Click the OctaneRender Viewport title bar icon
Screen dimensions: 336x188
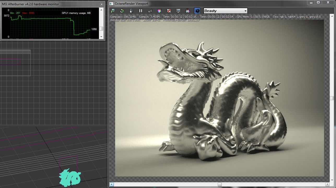click(x=111, y=3)
